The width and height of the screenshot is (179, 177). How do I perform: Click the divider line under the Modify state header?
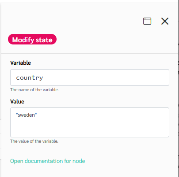tap(90, 53)
